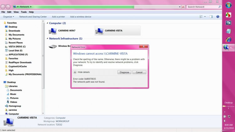Click the Forward navigation button
The image size is (235, 132).
8,7
